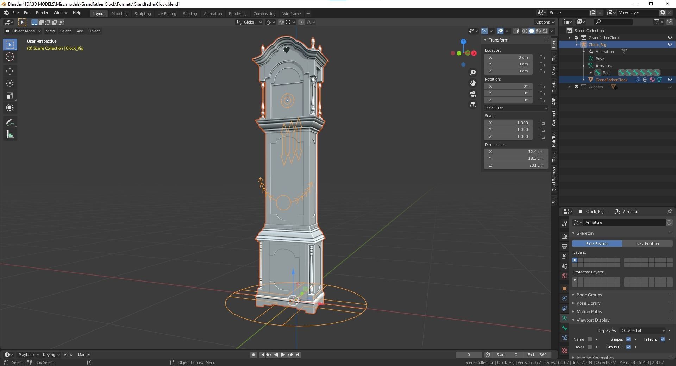
Task: Open the Keying popover in timeline
Action: [51, 355]
